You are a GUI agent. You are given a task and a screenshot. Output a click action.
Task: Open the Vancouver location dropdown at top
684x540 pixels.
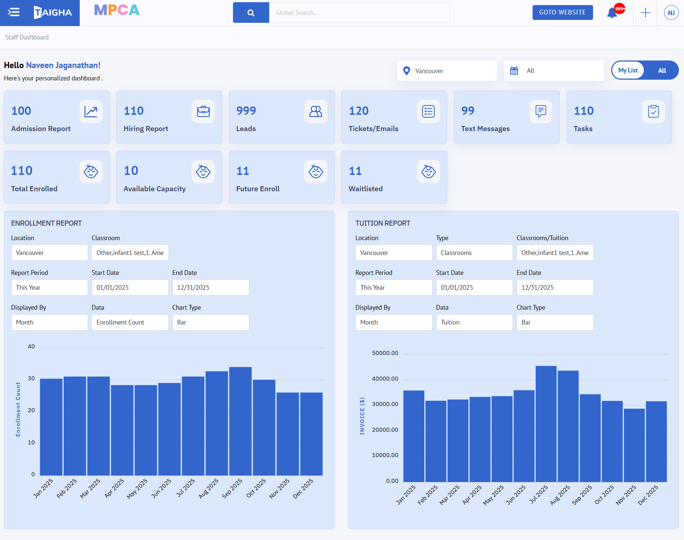[x=447, y=71]
